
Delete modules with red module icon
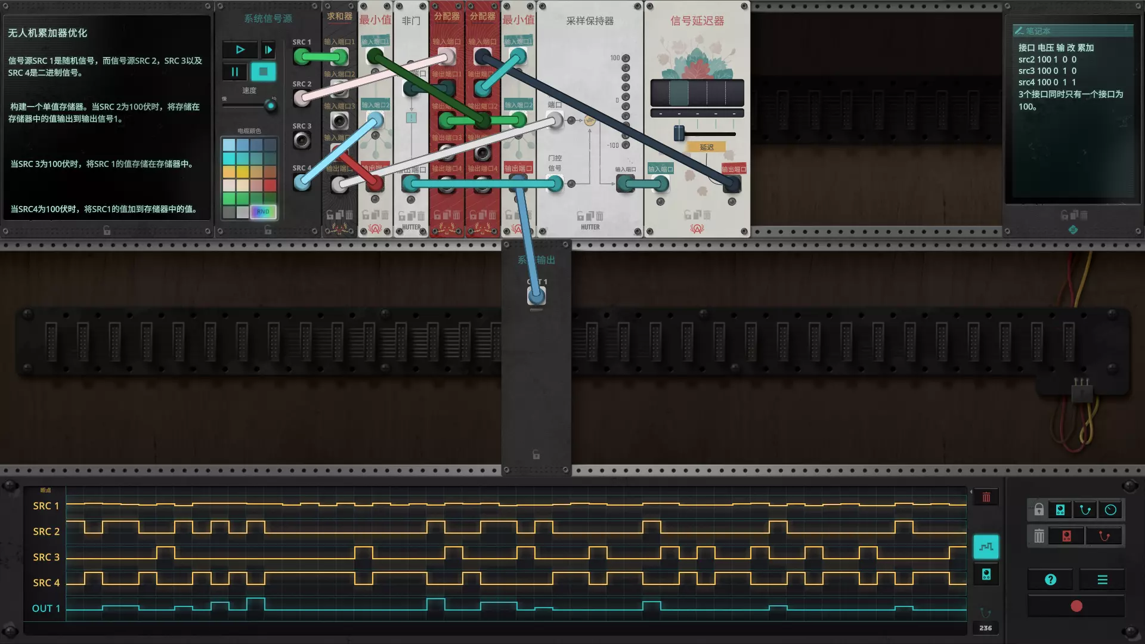click(x=1066, y=536)
